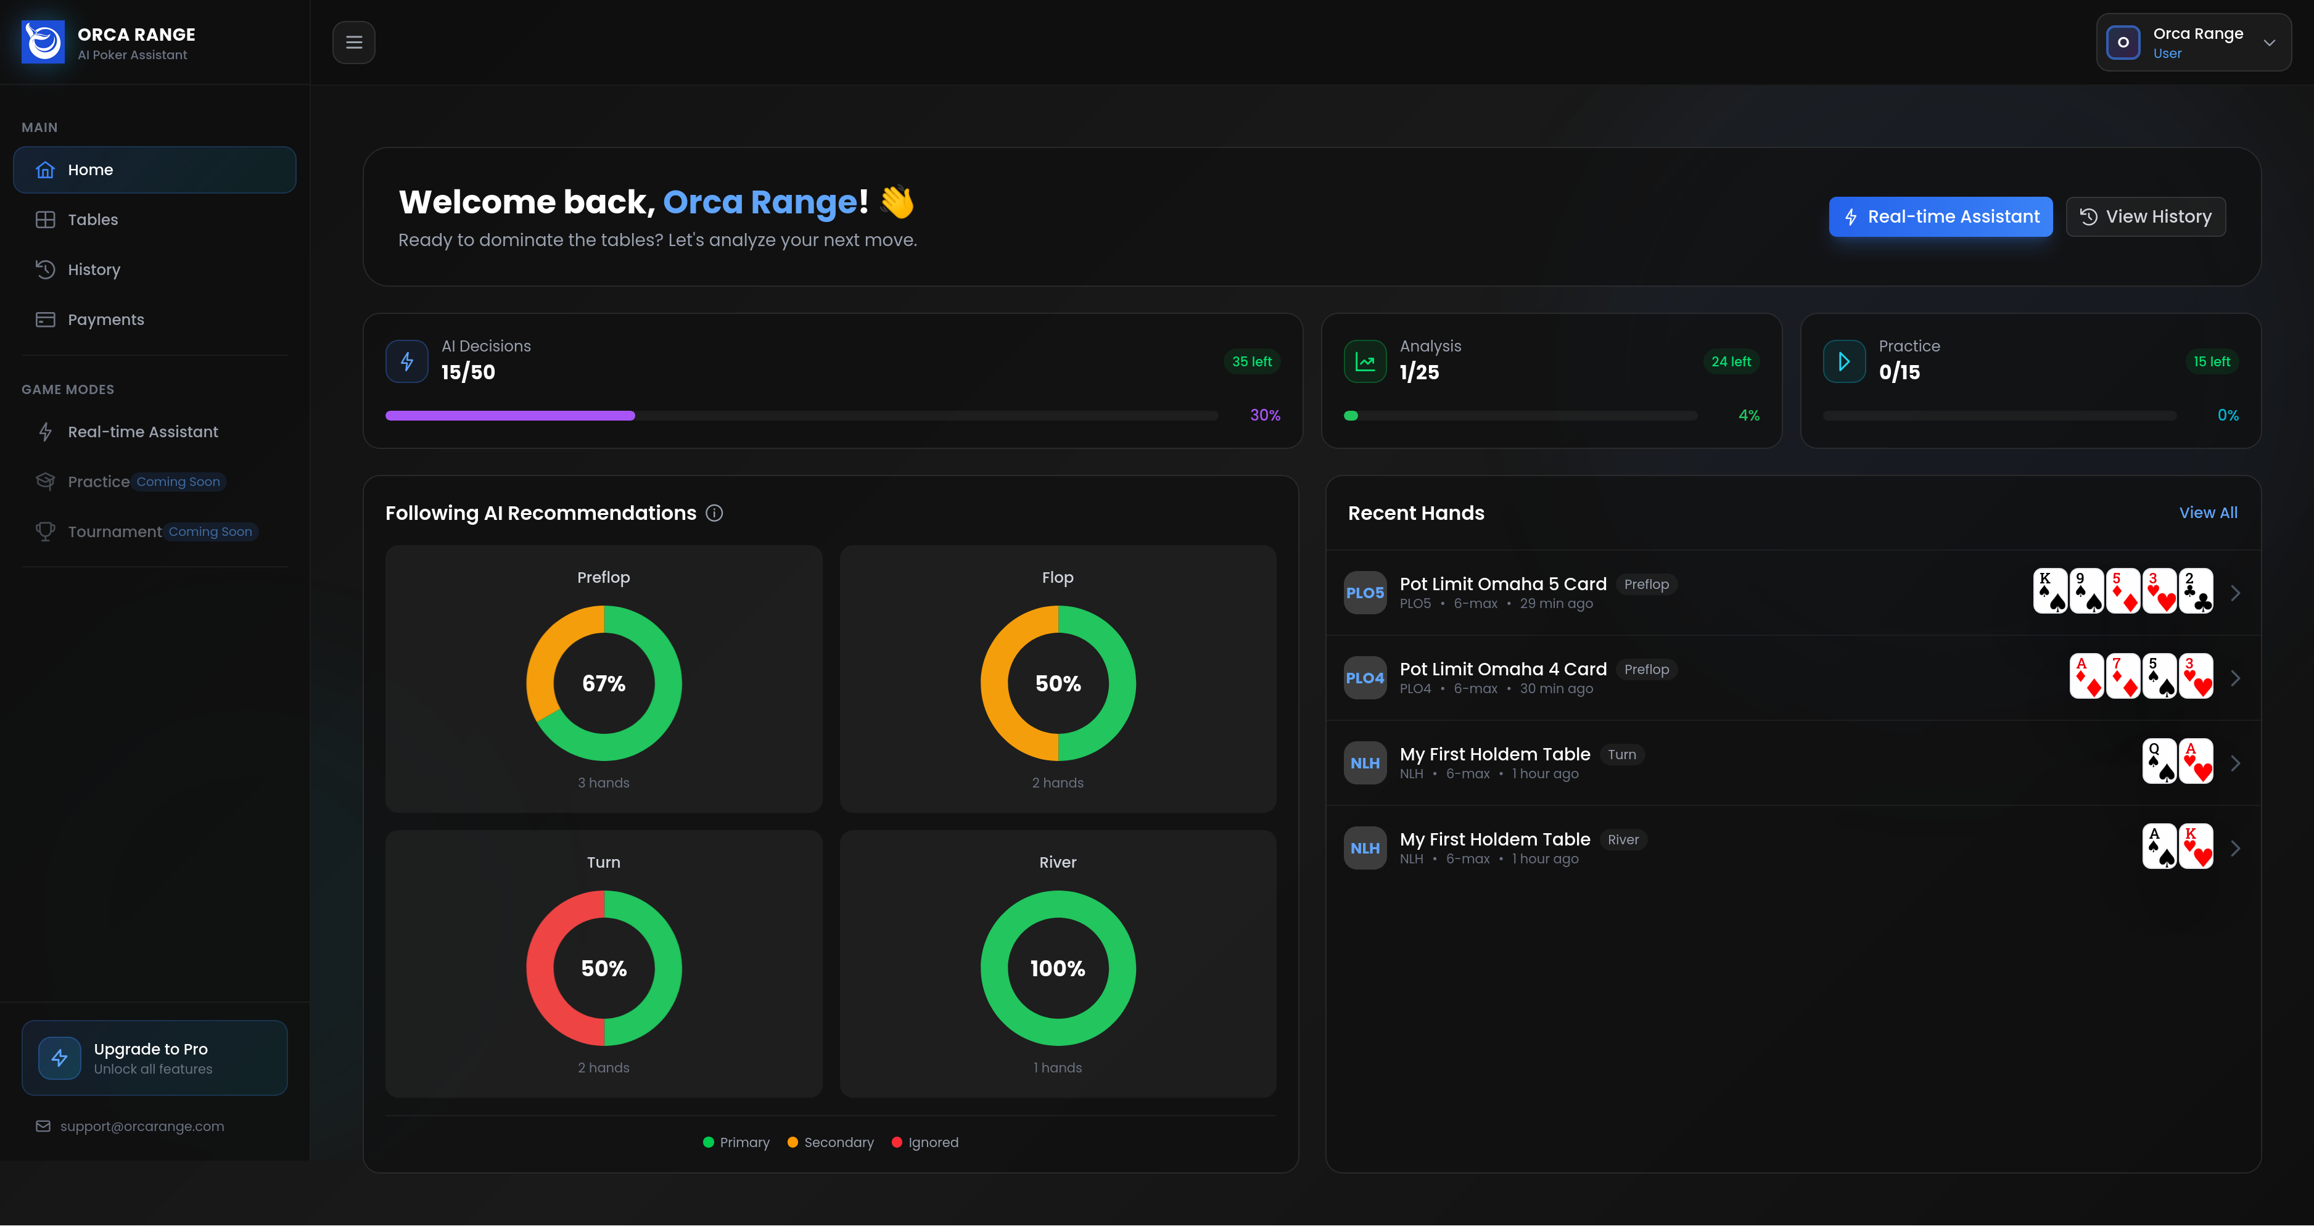Click the Preflop 67% donut chart
This screenshot has width=2314, height=1226.
604,683
